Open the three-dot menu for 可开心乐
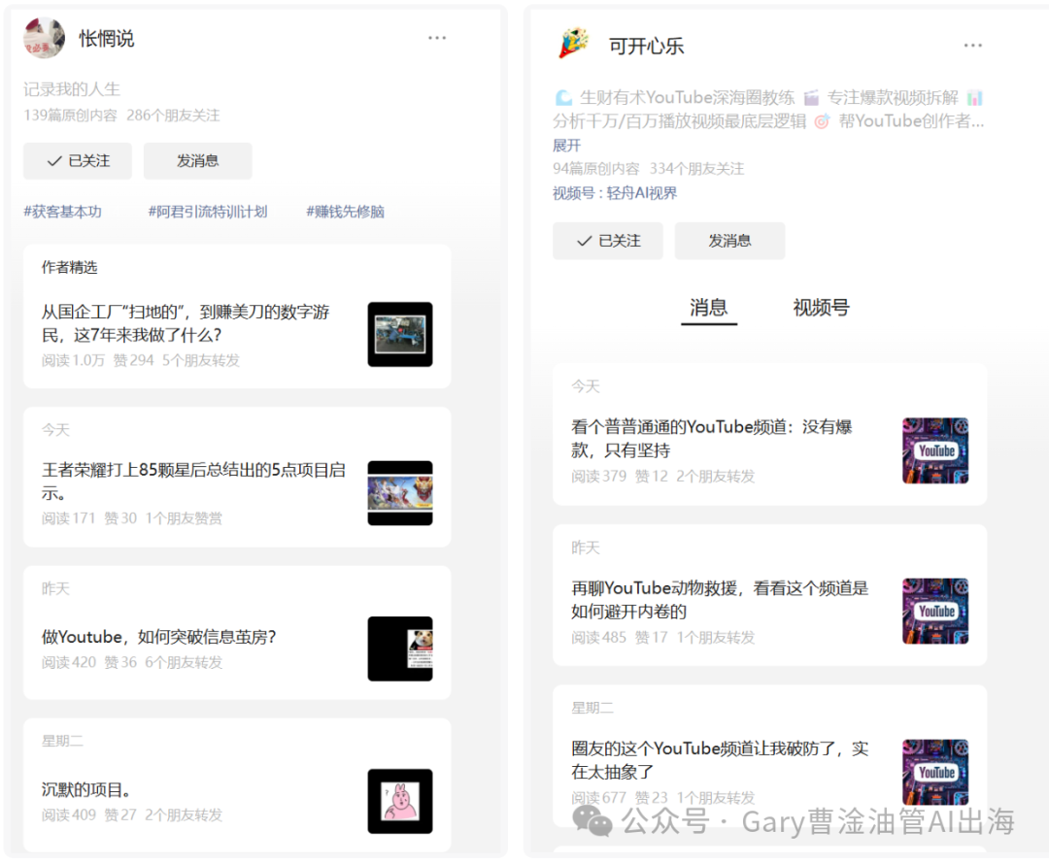This screenshot has width=1049, height=864. pos(972,46)
